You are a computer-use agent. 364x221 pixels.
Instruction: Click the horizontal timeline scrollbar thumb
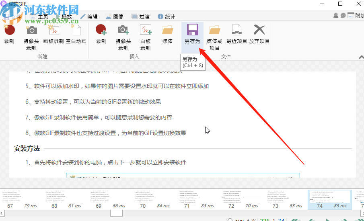click(x=116, y=213)
